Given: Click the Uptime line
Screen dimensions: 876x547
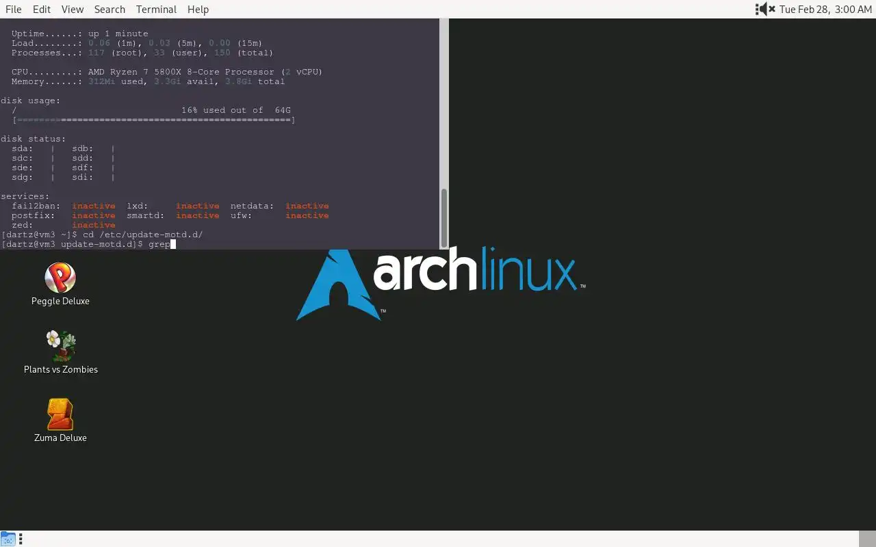Looking at the screenshot, I should tap(79, 34).
